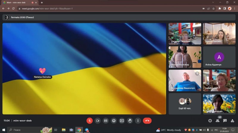The width and height of the screenshot is (238, 133).
Task: Turn on closed captions
Action: click(106, 121)
